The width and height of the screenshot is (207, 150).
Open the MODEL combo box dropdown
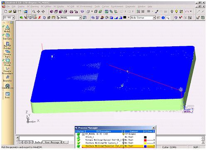[81, 17]
